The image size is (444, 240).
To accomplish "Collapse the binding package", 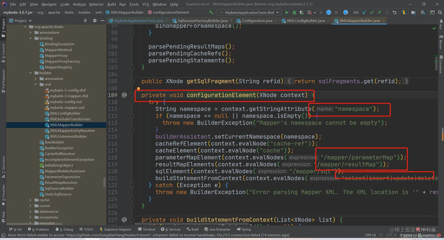I will tap(30, 38).
